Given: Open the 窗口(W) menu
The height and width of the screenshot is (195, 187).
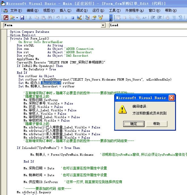Looking at the screenshot, I should 154,11.
